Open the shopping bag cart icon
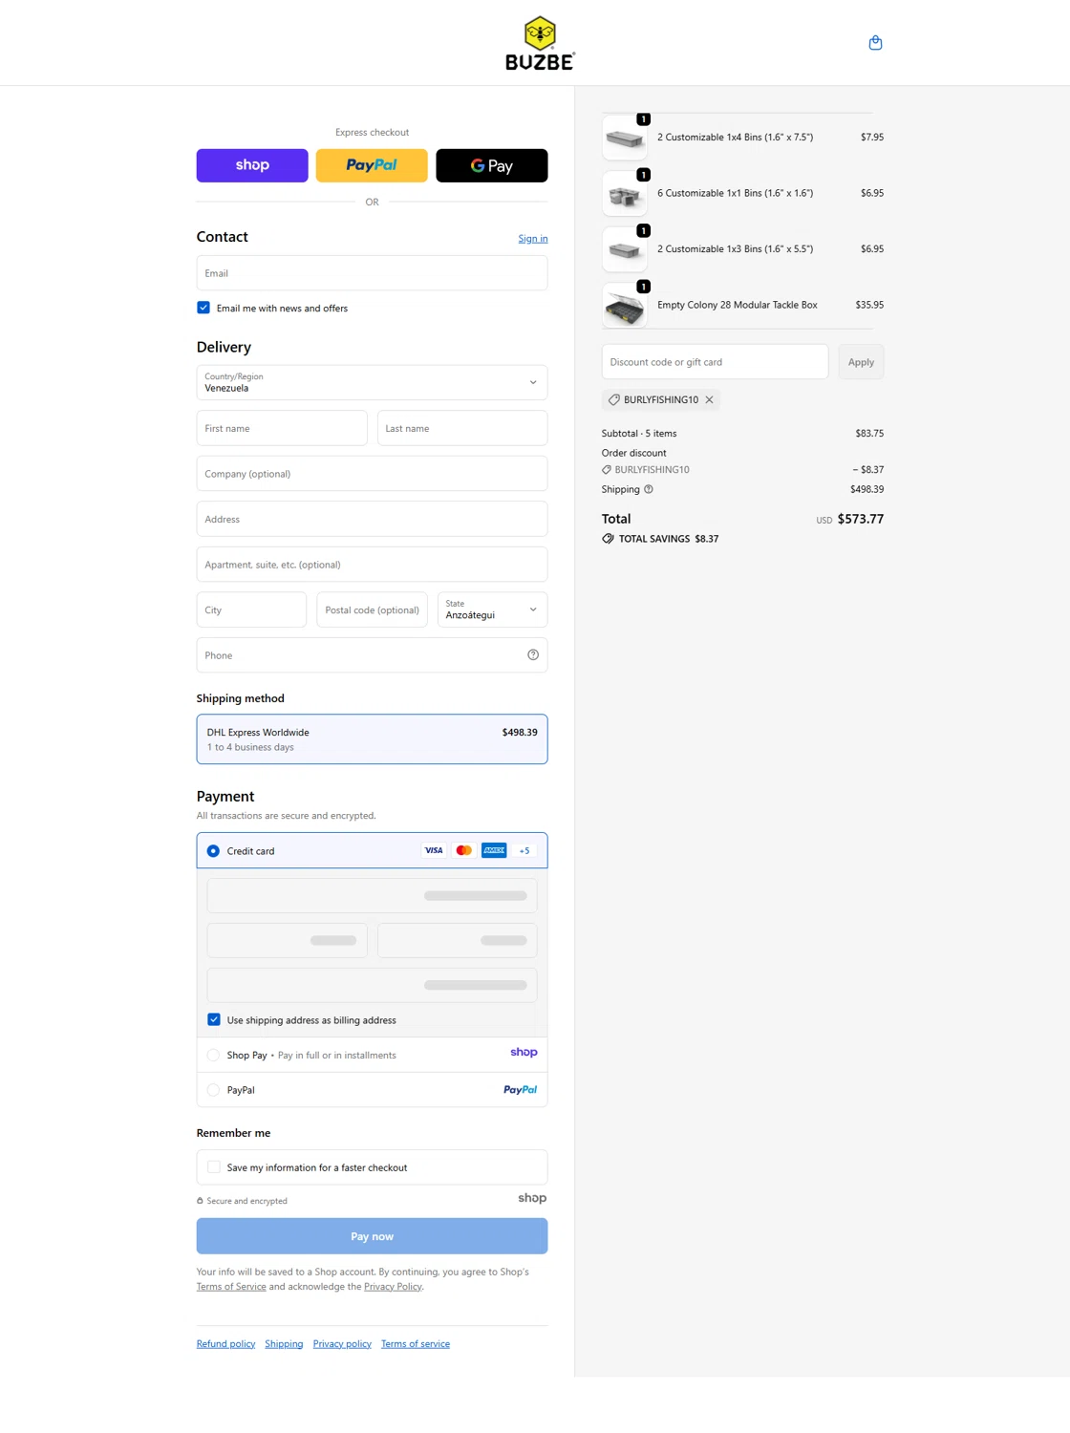Viewport: 1070px width, 1433px height. tap(875, 43)
